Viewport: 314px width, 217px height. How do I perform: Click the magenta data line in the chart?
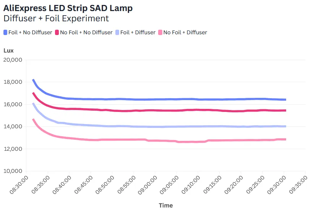(153, 110)
